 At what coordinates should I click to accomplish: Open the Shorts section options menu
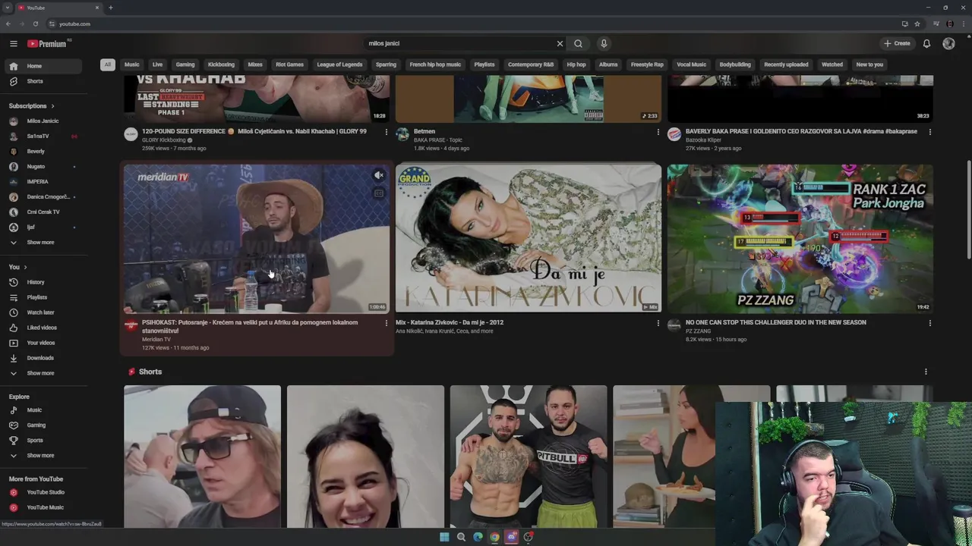(x=926, y=372)
